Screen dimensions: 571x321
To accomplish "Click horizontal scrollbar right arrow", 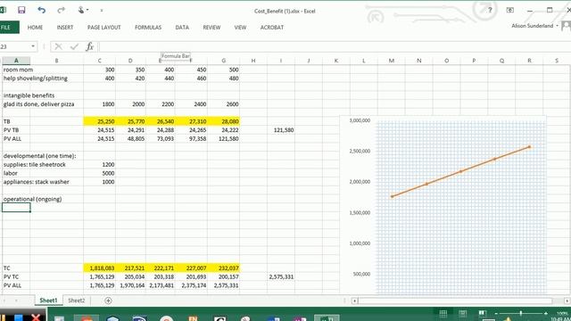I will (x=567, y=300).
